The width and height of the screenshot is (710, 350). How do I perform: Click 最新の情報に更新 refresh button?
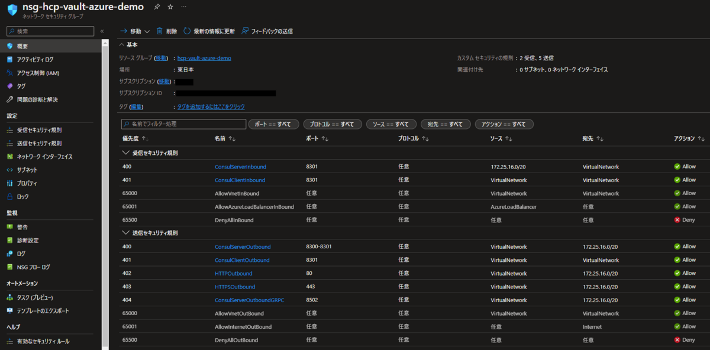point(209,31)
